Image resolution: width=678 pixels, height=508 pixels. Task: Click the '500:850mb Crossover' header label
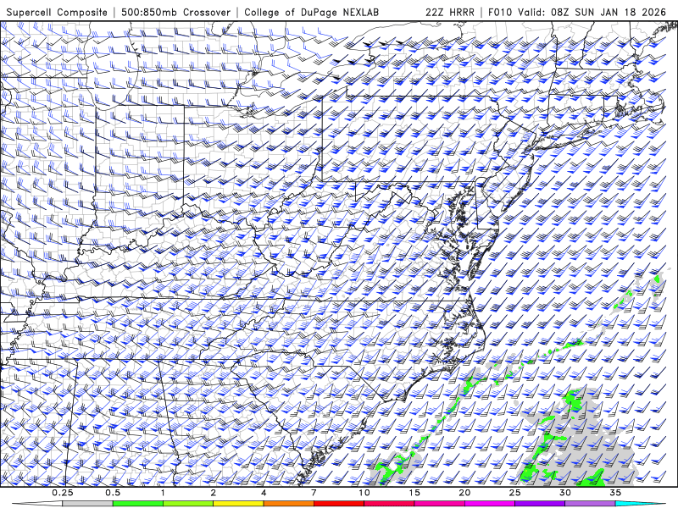coord(175,12)
